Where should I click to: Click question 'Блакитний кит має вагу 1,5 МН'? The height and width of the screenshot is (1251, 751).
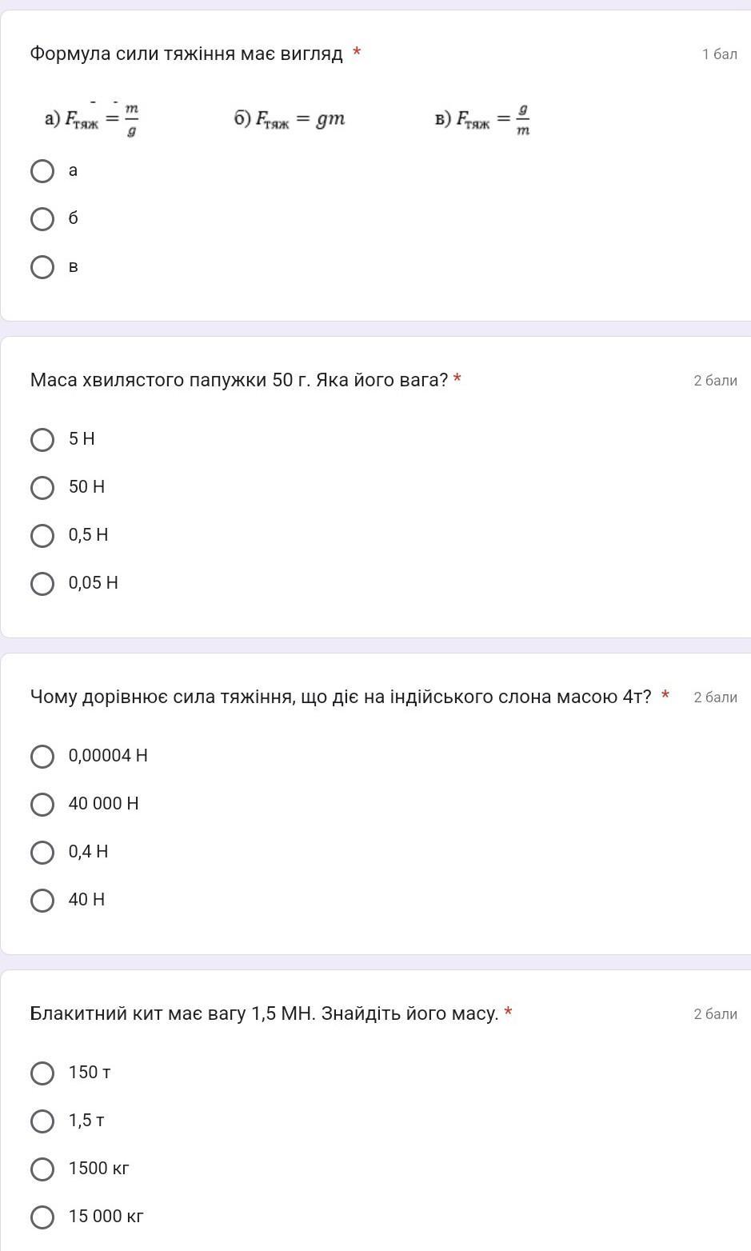[264, 1013]
